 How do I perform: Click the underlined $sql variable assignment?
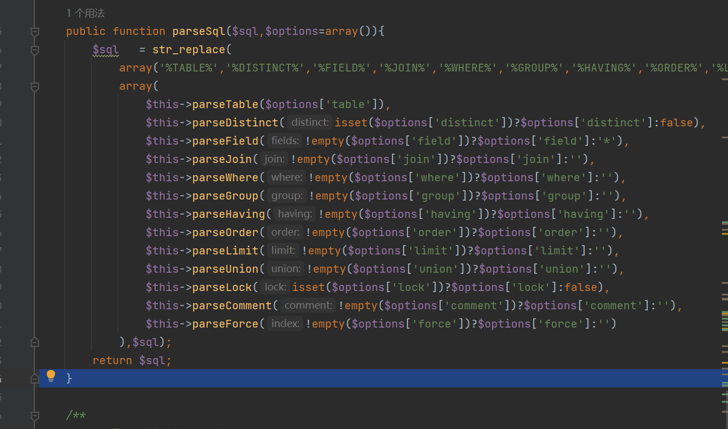point(106,49)
